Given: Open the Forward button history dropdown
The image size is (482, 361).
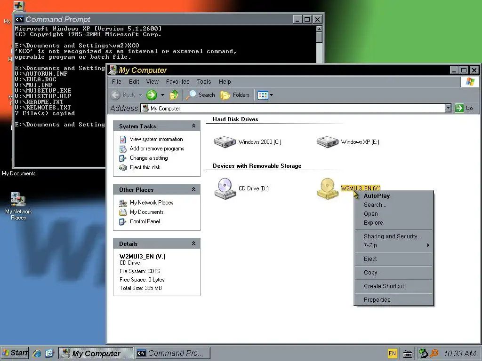Looking at the screenshot, I should coord(162,95).
